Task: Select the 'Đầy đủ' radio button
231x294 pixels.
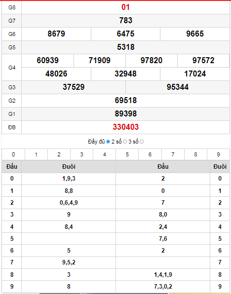Action: click(108, 142)
